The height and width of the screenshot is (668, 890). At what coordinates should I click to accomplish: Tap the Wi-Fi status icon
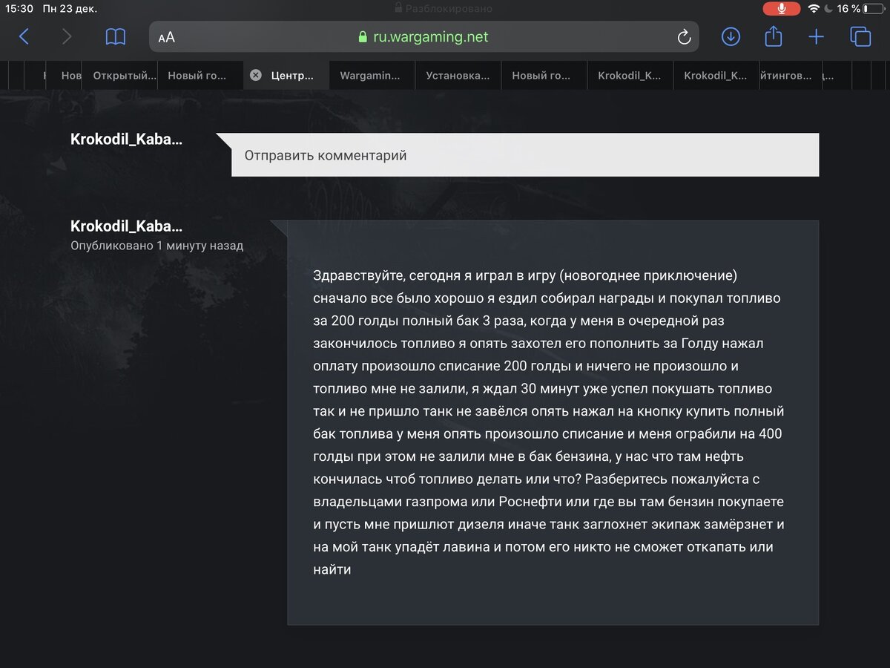[814, 9]
